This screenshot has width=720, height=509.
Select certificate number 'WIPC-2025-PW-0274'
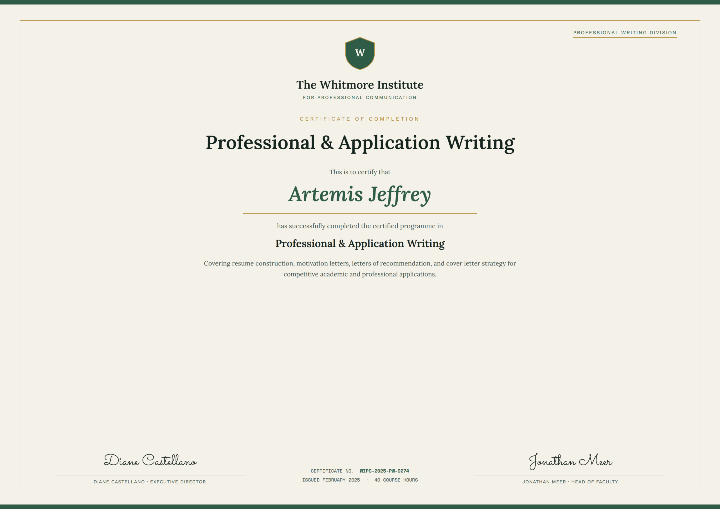[384, 471]
